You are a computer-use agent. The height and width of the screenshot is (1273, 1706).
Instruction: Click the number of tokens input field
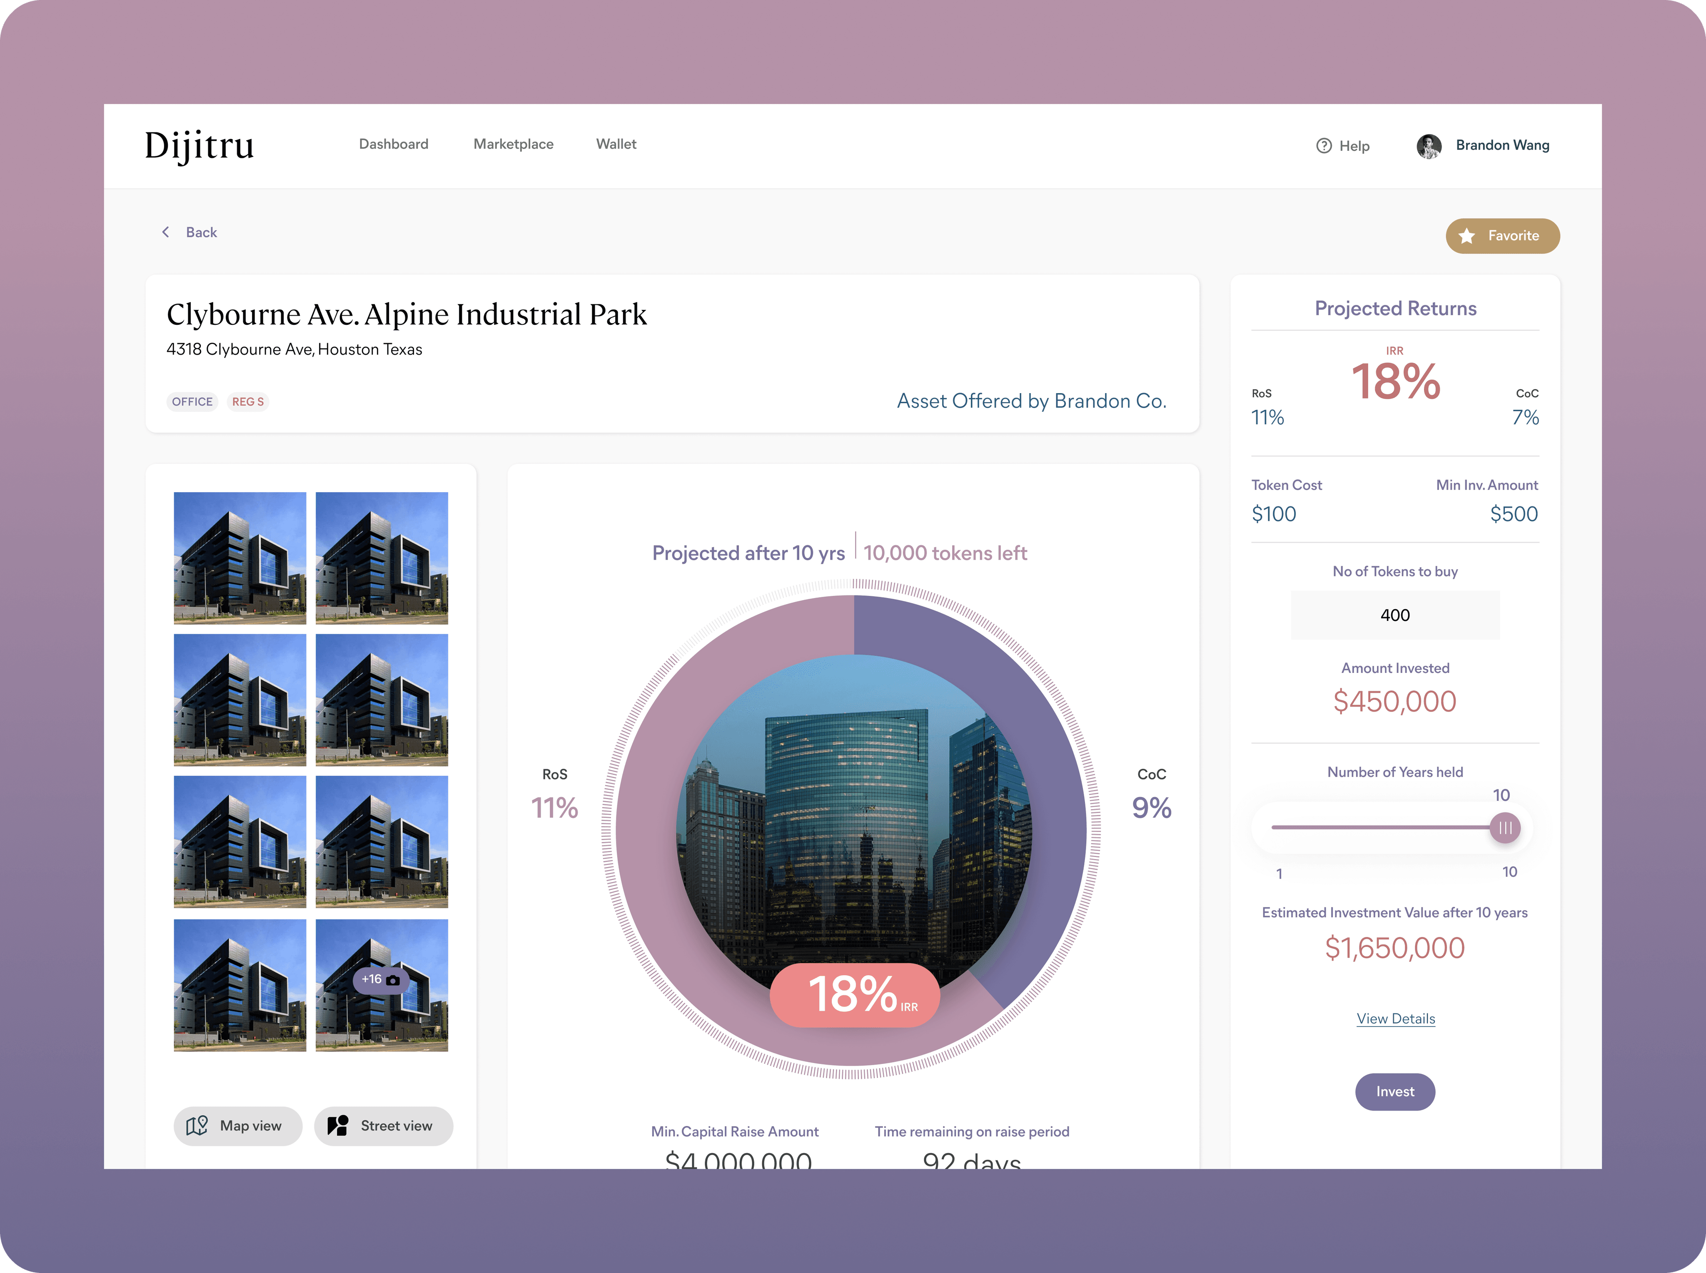[x=1395, y=615]
